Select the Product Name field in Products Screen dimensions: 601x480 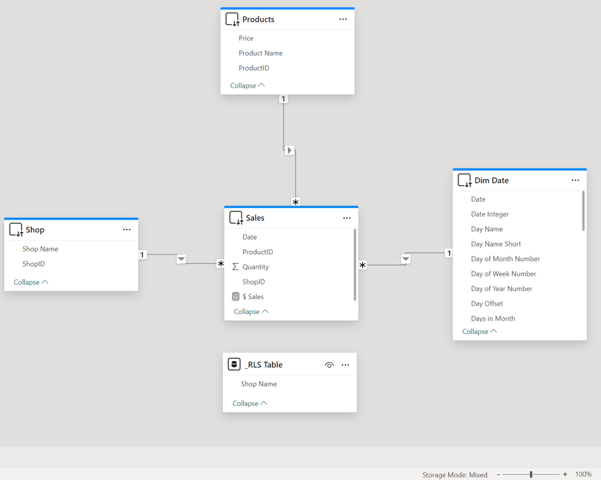coord(260,53)
